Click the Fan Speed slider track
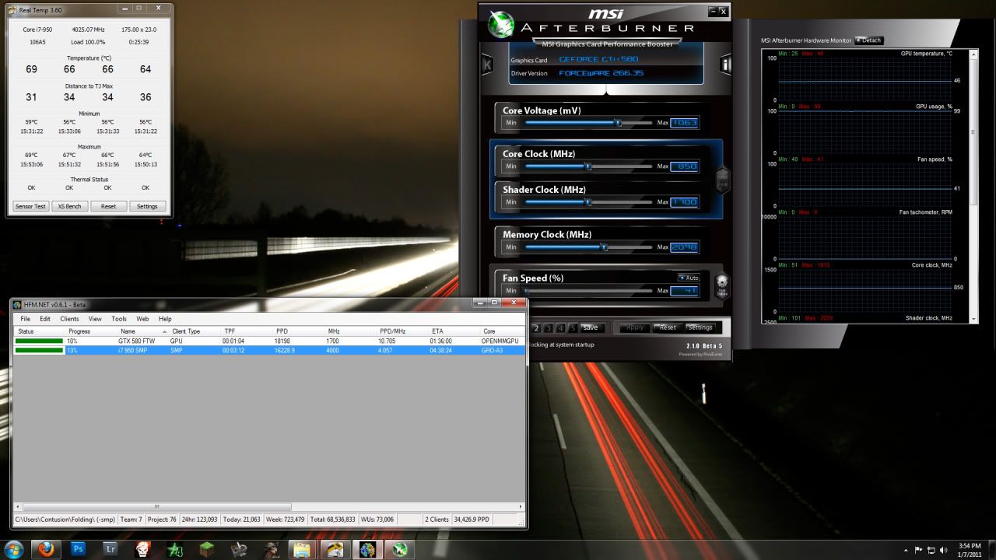Screen dimensions: 996x560 tap(589, 290)
